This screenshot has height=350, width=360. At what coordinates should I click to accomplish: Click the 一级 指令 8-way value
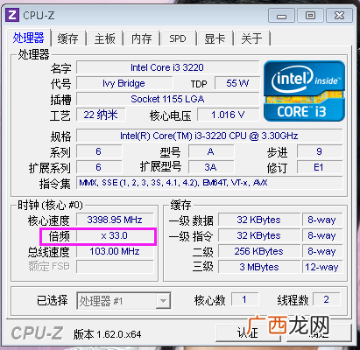pos(321,235)
